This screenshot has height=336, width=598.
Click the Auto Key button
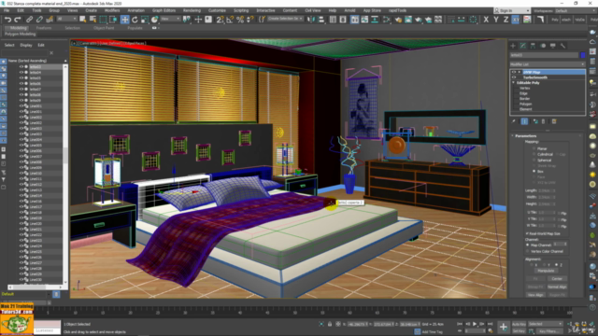(519, 324)
